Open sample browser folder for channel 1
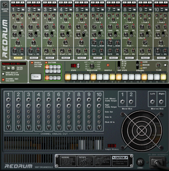This screenshot has height=171, width=169. tap(23, 10)
